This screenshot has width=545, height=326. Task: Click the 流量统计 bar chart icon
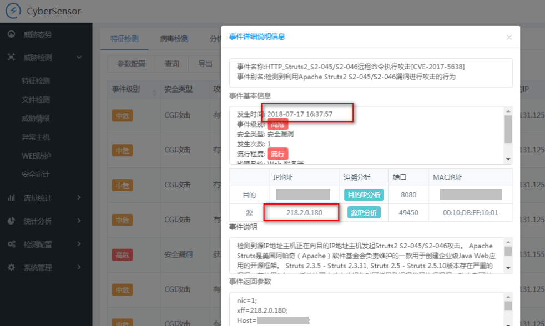[11, 197]
